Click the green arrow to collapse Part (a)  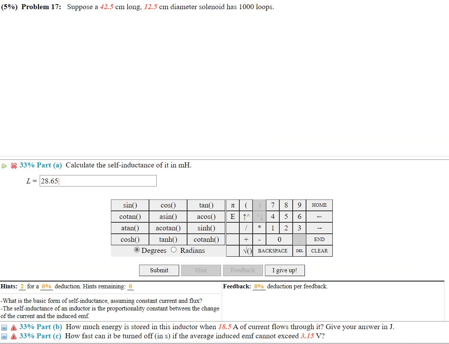point(4,166)
